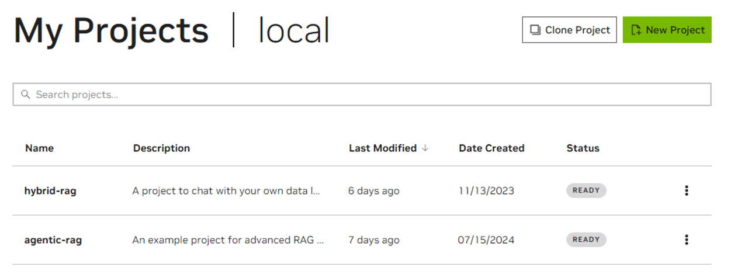
Task: Open the hybrid-rag project
Action: [x=50, y=191]
